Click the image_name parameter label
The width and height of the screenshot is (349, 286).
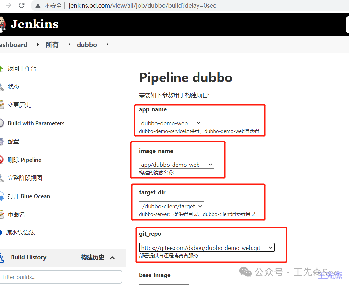point(156,151)
